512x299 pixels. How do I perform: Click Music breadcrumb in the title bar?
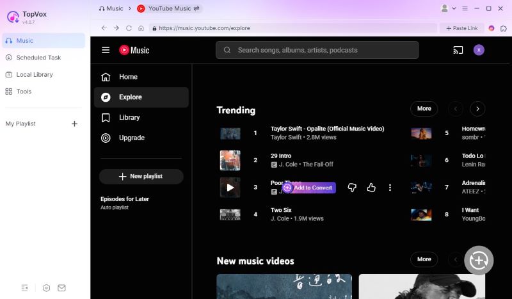pyautogui.click(x=111, y=8)
